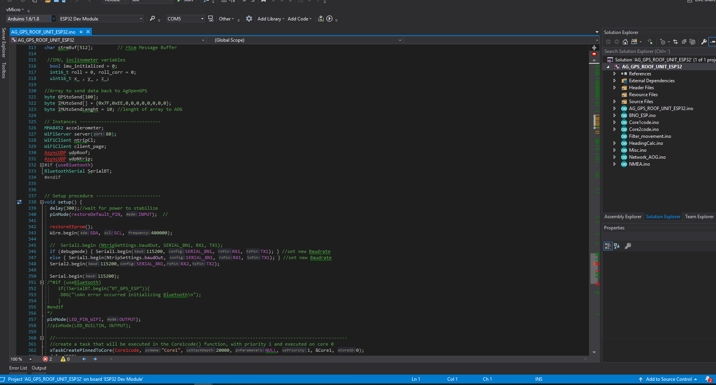Click the pending changes filter clock icon

click(x=663, y=42)
